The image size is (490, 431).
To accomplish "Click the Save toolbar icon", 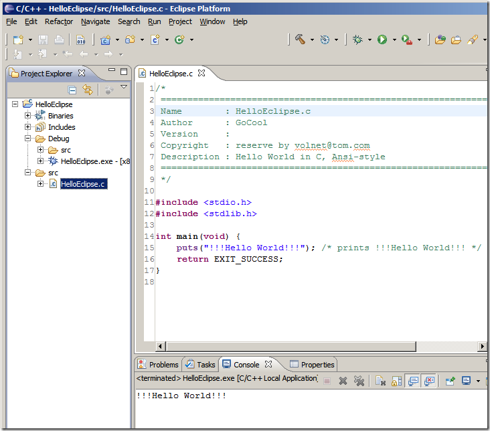I will point(43,39).
